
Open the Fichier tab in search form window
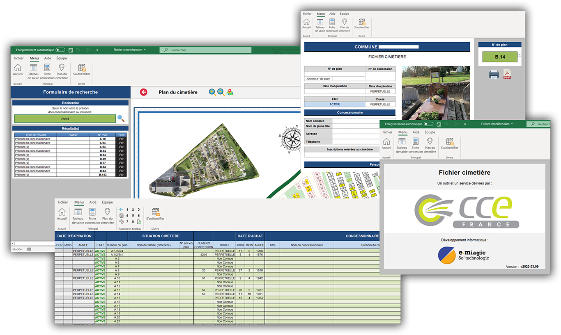tap(18, 58)
